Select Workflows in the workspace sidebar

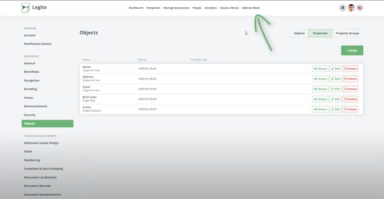(x=31, y=72)
